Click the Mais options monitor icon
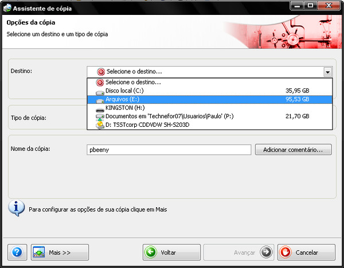 (x=39, y=252)
